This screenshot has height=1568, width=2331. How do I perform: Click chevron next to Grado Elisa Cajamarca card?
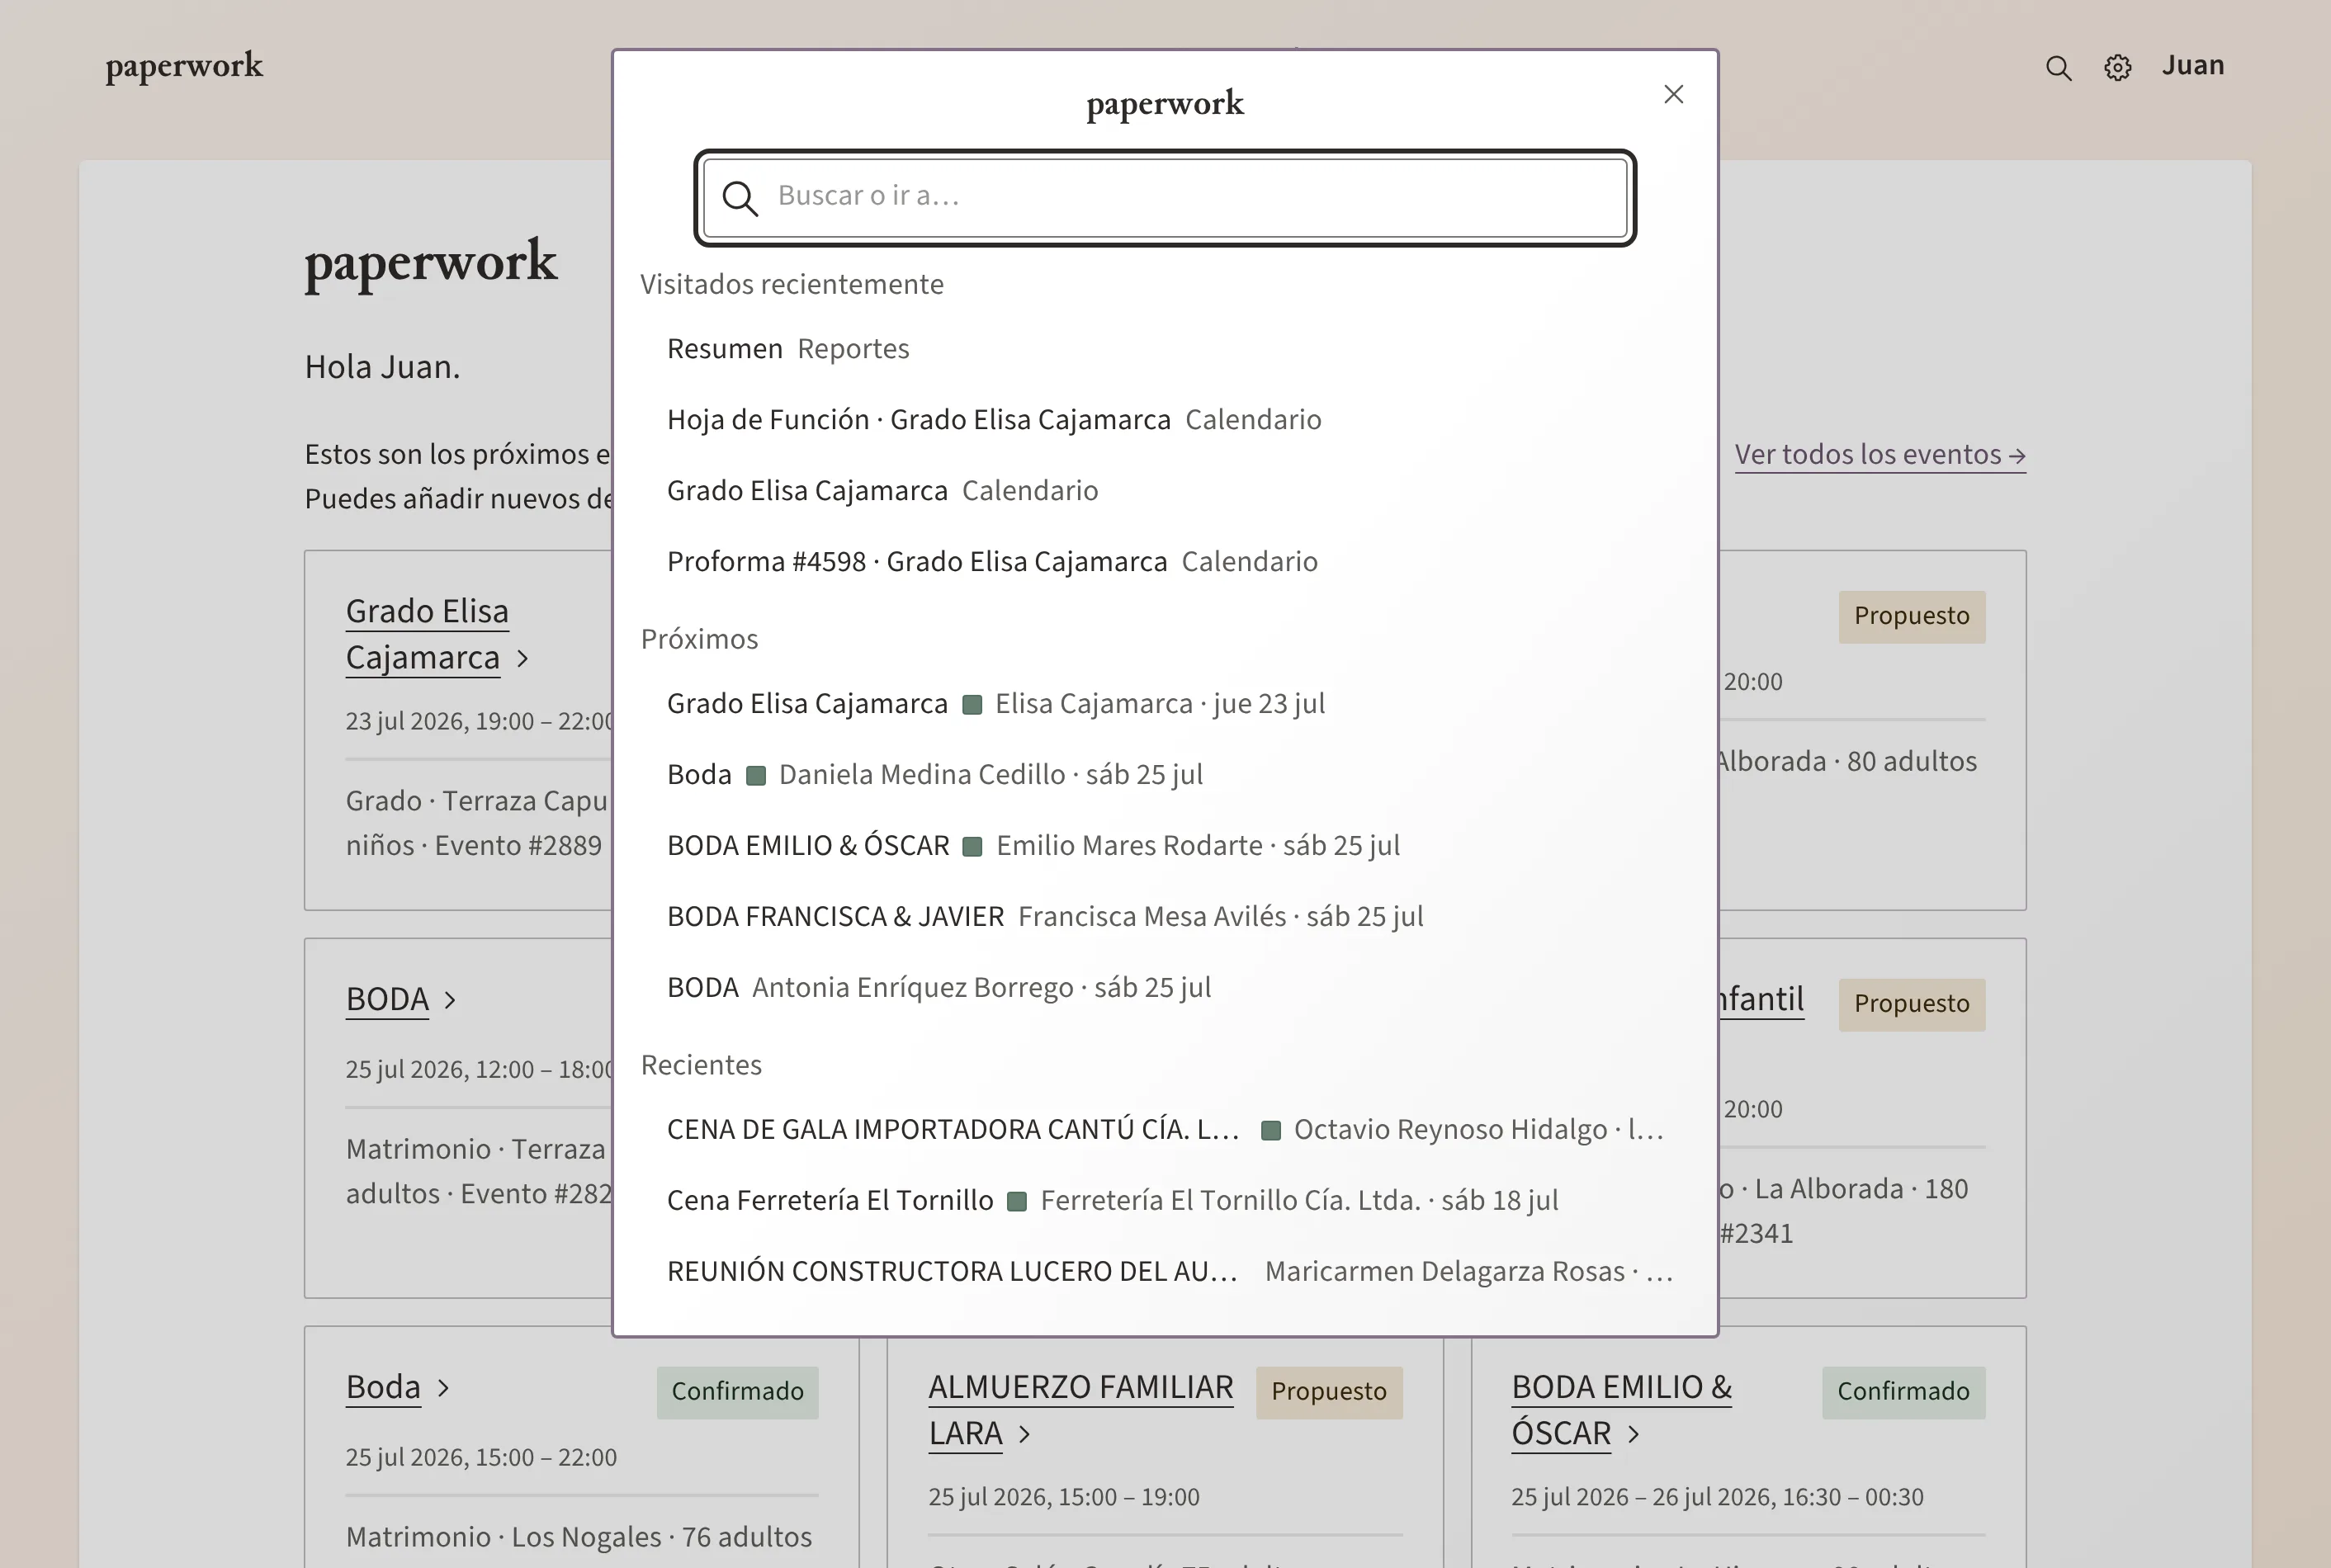(x=522, y=659)
